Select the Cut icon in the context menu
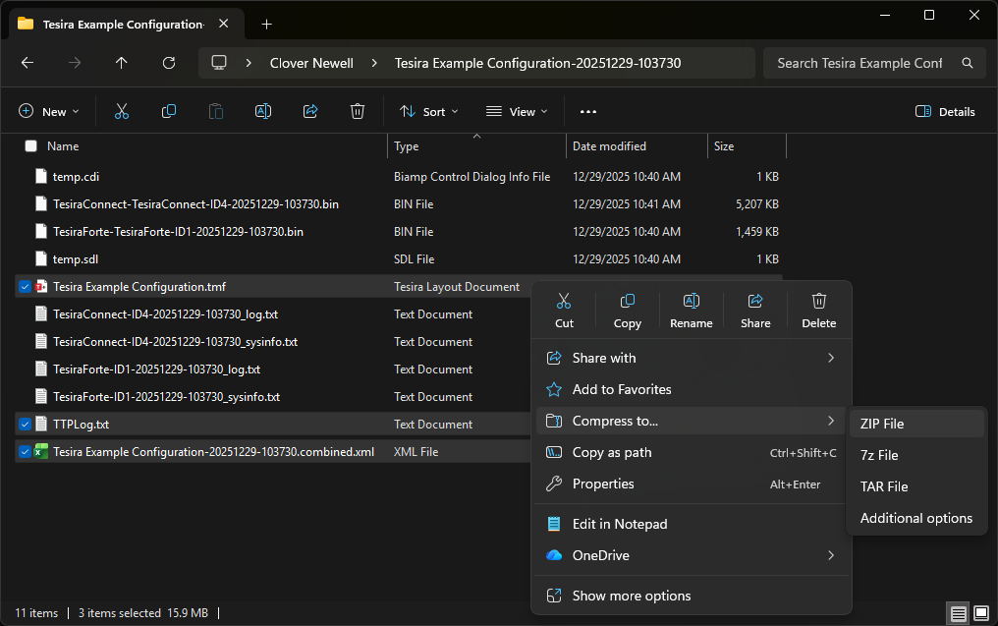The image size is (998, 626). click(564, 305)
